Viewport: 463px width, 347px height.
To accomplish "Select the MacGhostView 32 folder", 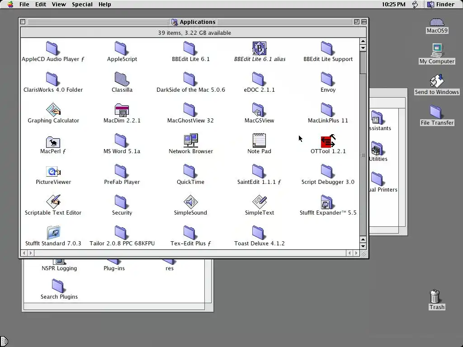I will [189, 110].
